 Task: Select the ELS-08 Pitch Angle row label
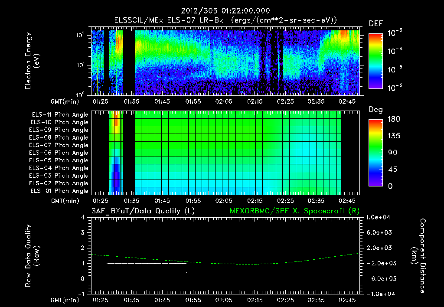[x=59, y=137]
